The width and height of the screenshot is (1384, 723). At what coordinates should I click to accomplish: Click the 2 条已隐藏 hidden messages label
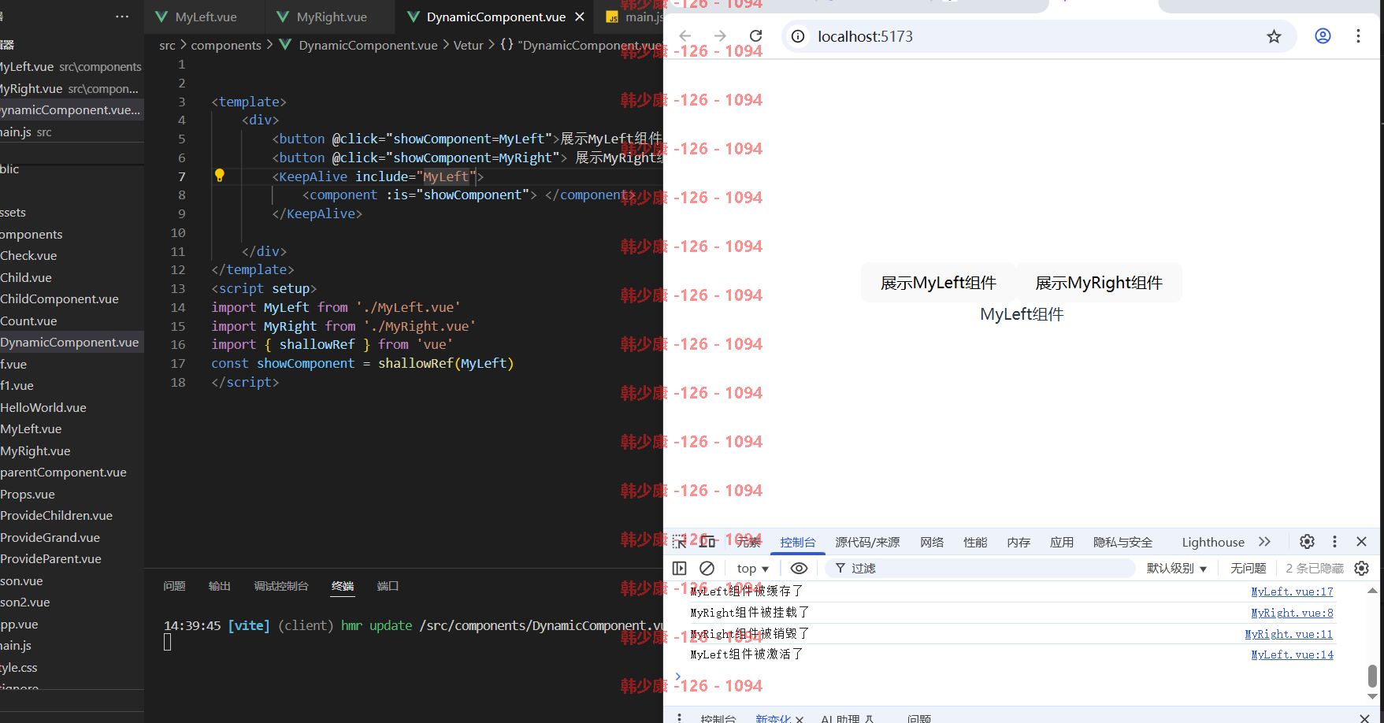click(1314, 568)
